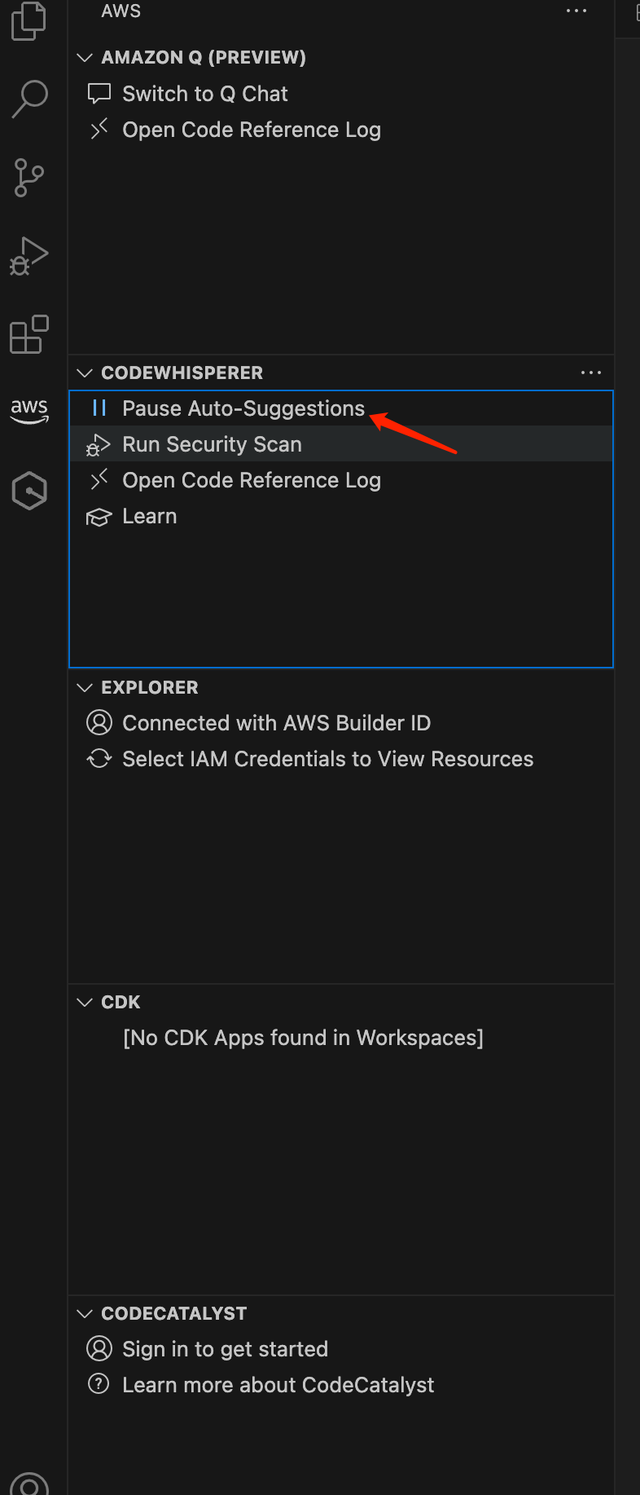This screenshot has height=1495, width=640.
Task: Click the user icon beside Sign in to get started
Action: tap(99, 1348)
